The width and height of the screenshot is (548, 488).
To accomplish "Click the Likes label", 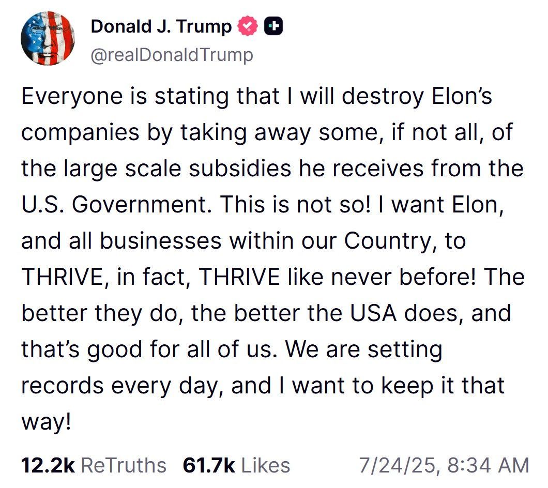I will [x=266, y=465].
